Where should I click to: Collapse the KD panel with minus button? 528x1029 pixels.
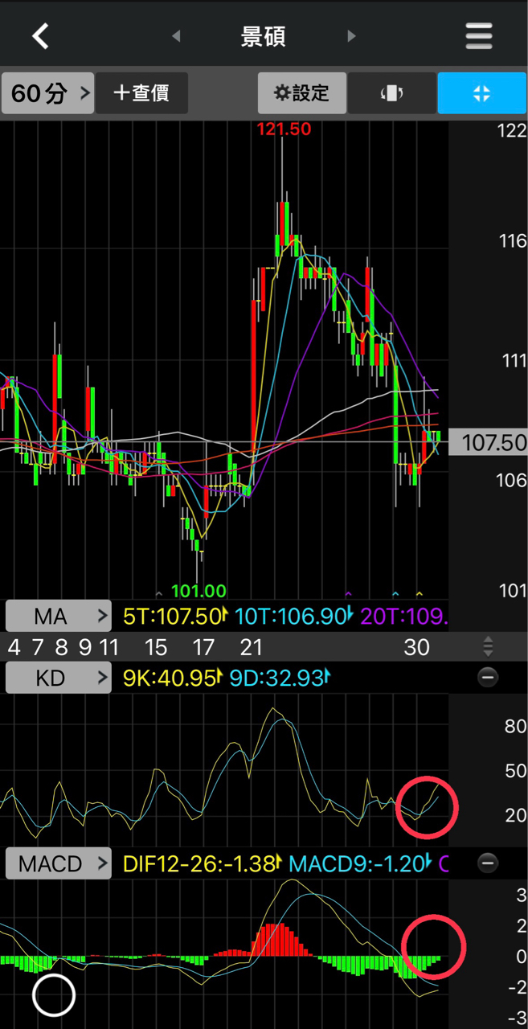click(x=487, y=678)
